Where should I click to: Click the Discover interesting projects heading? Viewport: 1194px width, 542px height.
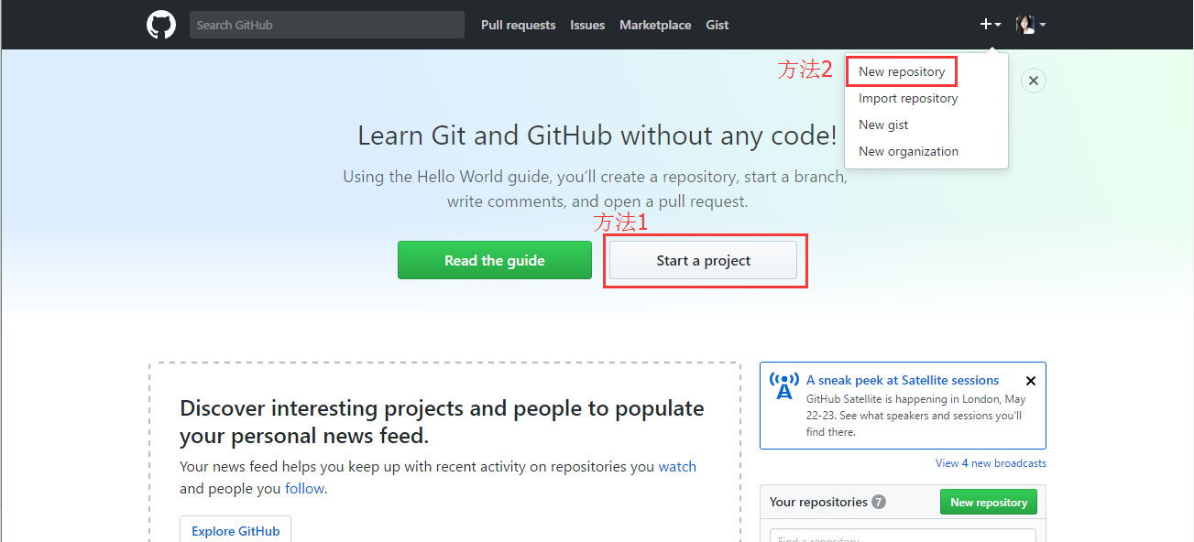coord(442,421)
